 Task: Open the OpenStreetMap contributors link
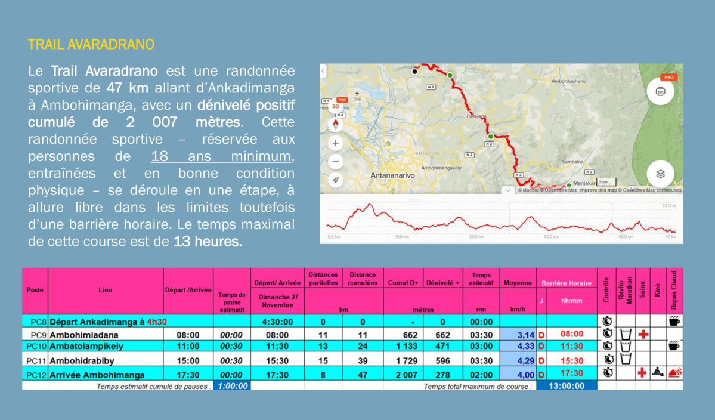[652, 190]
